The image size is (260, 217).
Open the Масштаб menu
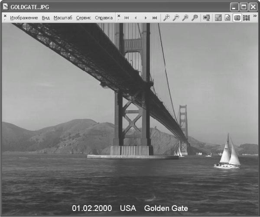point(63,18)
